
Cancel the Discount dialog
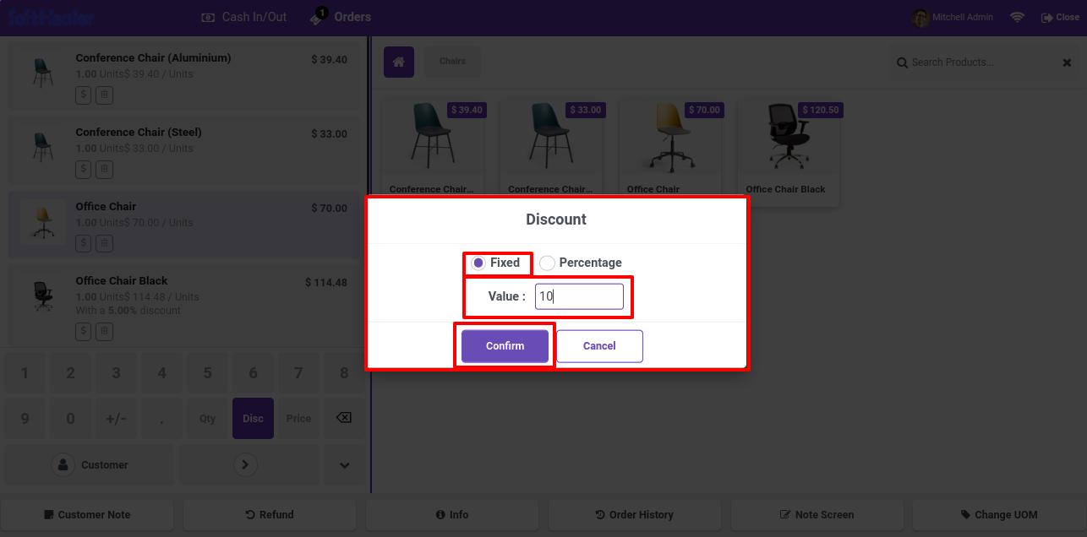(x=599, y=346)
